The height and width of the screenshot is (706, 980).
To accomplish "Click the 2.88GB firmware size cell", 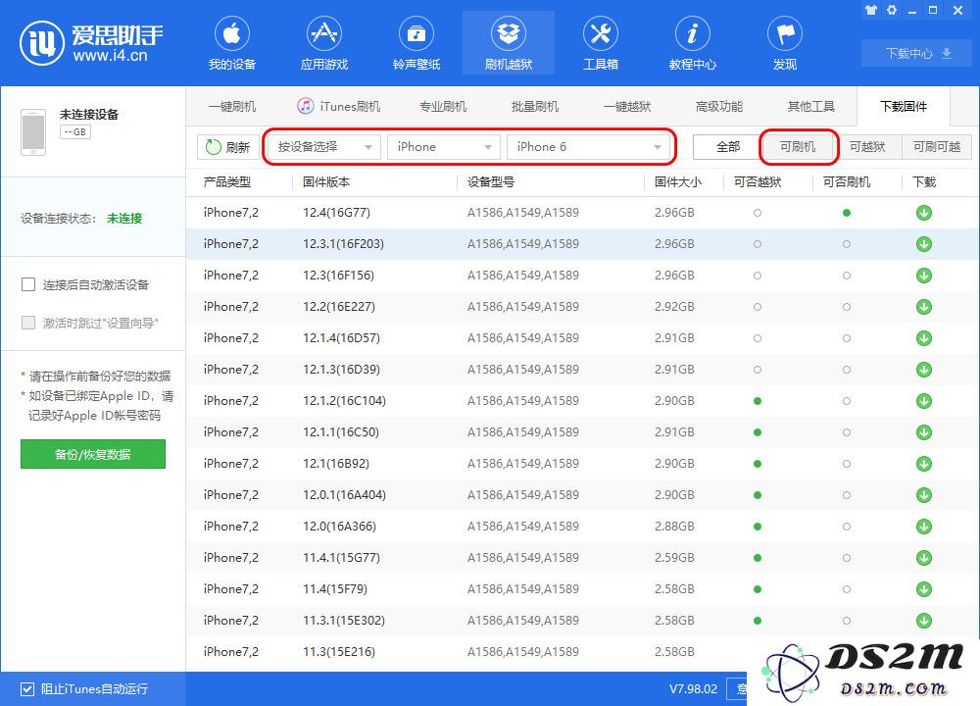I will click(674, 527).
